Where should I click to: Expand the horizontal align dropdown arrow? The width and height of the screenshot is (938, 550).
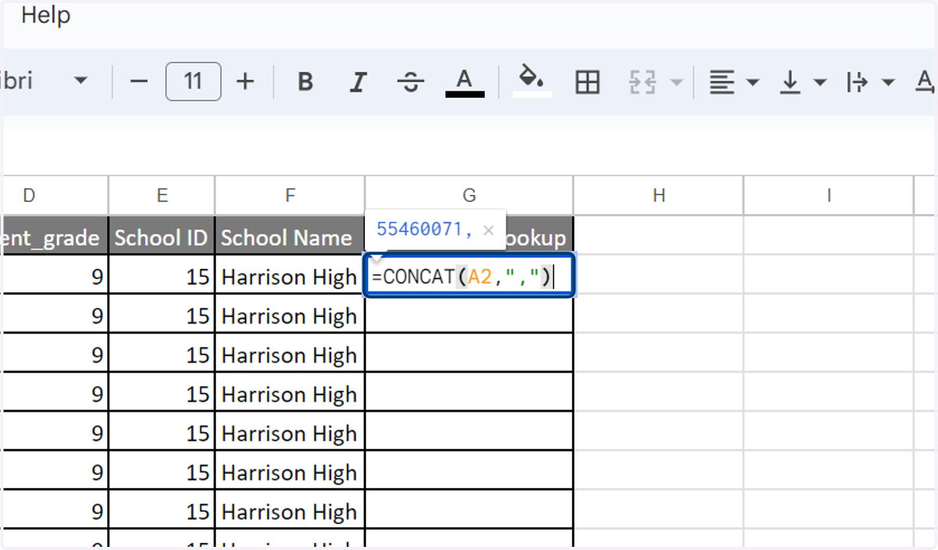[x=753, y=82]
